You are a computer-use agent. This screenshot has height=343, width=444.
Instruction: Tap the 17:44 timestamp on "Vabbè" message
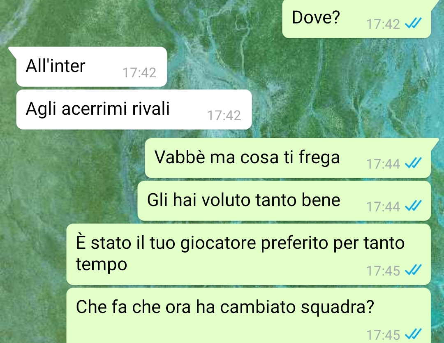click(x=383, y=164)
